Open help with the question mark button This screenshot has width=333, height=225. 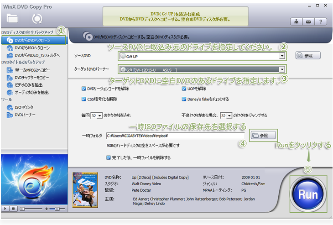click(x=321, y=21)
